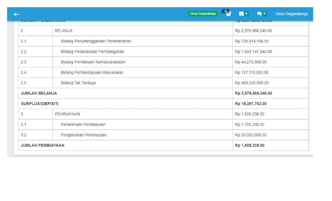Select the PEMBIAYAAN row label

click(67, 114)
